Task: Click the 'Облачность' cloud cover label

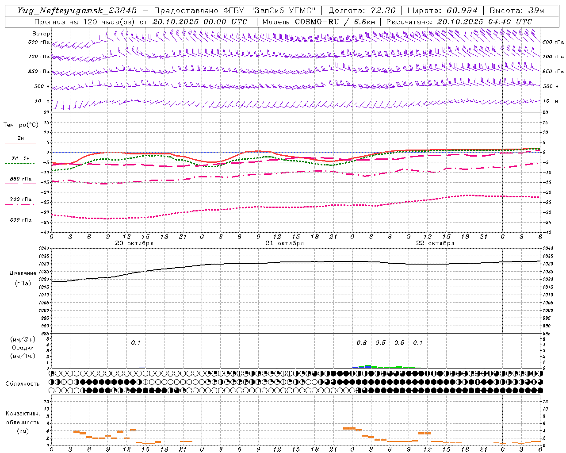Action: pyautogui.click(x=23, y=384)
